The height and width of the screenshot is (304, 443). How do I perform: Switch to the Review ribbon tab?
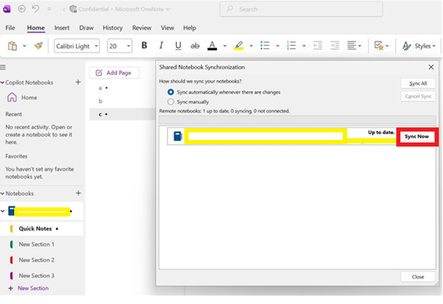(x=142, y=27)
